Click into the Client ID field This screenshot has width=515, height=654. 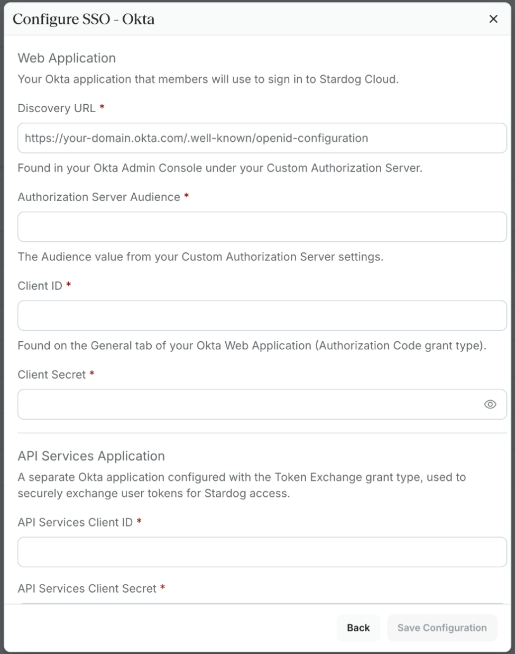(x=262, y=316)
